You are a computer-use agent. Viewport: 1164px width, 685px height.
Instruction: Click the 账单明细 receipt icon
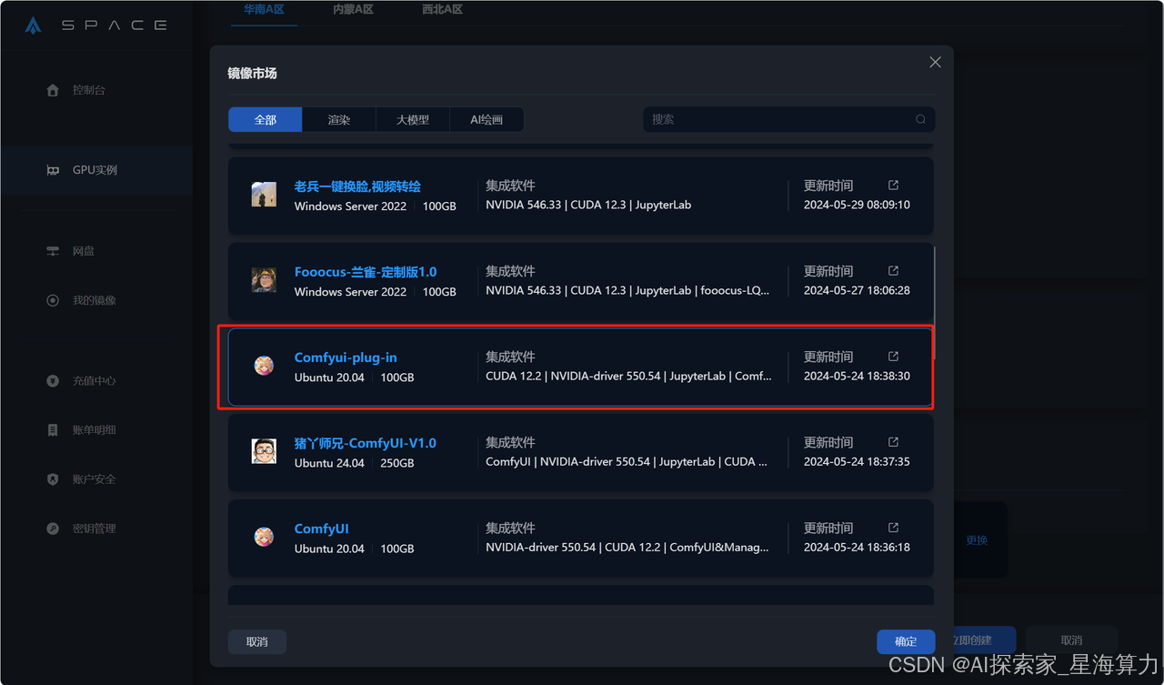pyautogui.click(x=53, y=430)
